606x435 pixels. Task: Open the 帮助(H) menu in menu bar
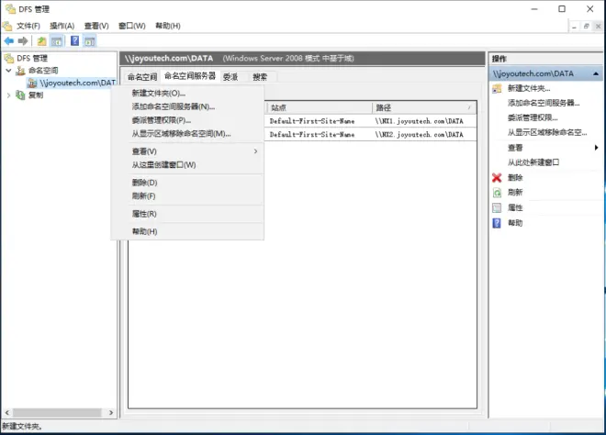pyautogui.click(x=168, y=26)
